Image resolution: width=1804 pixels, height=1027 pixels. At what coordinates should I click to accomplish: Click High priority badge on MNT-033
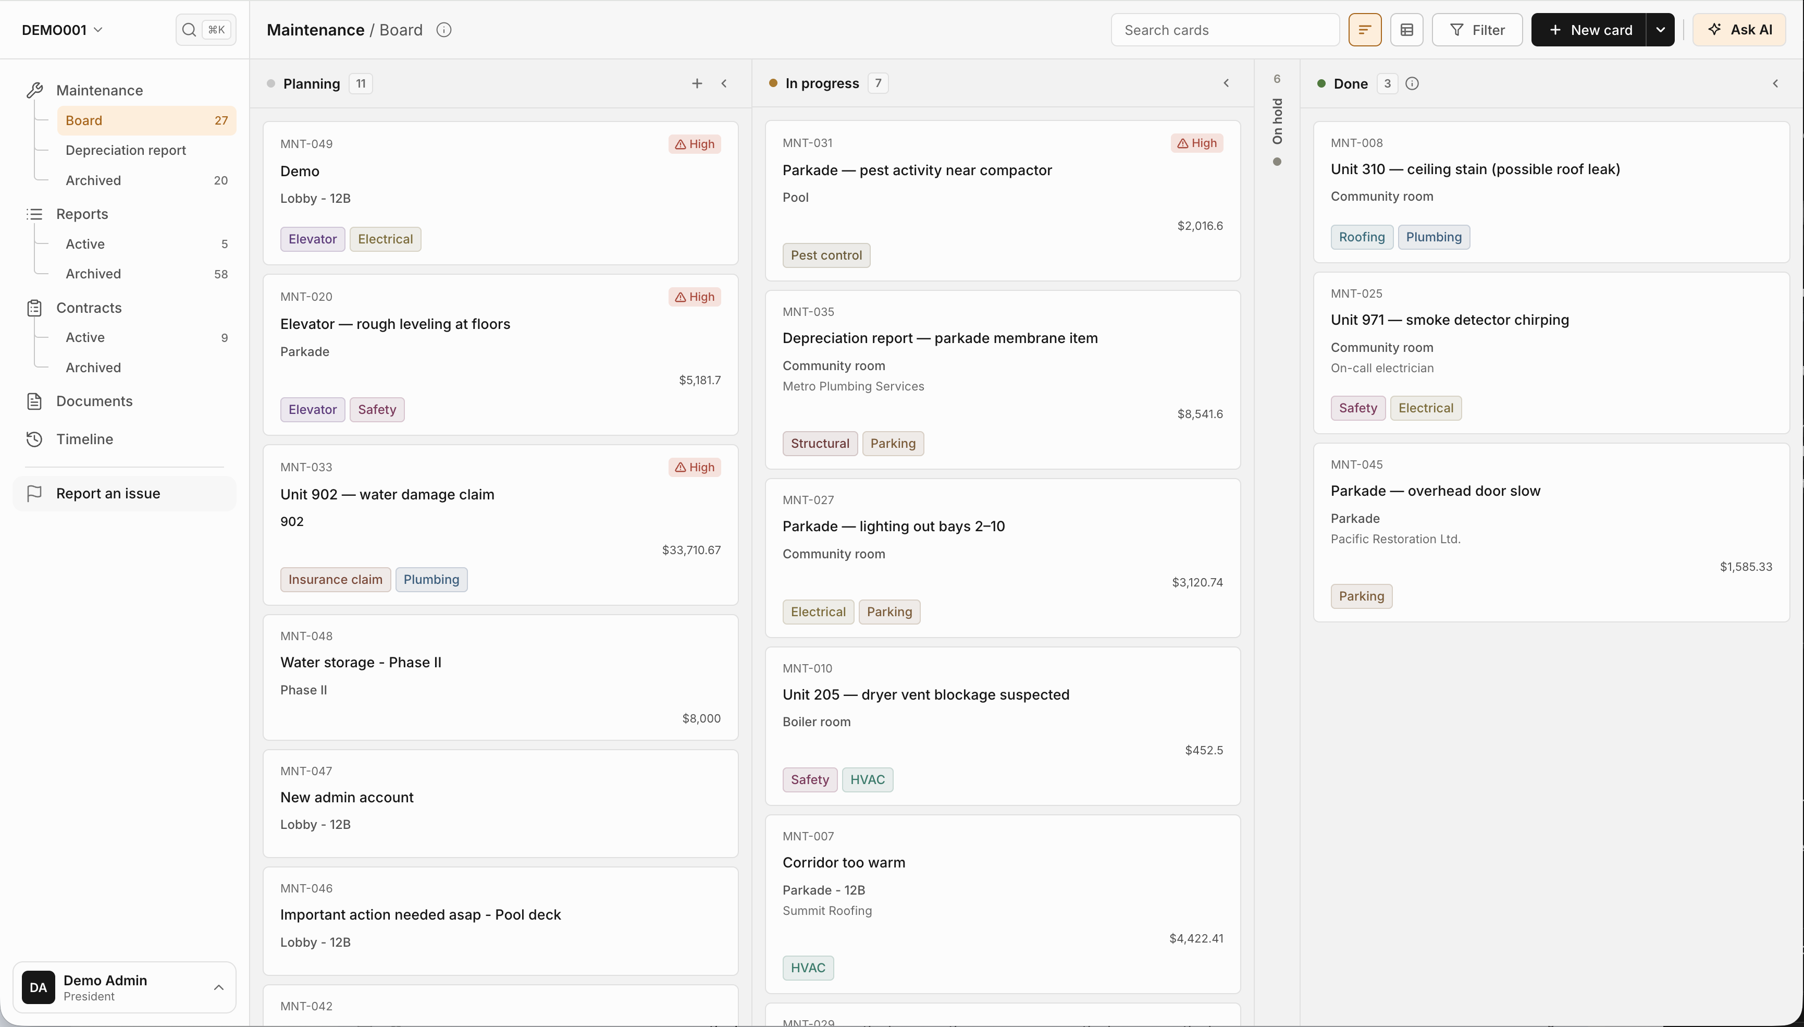point(695,467)
